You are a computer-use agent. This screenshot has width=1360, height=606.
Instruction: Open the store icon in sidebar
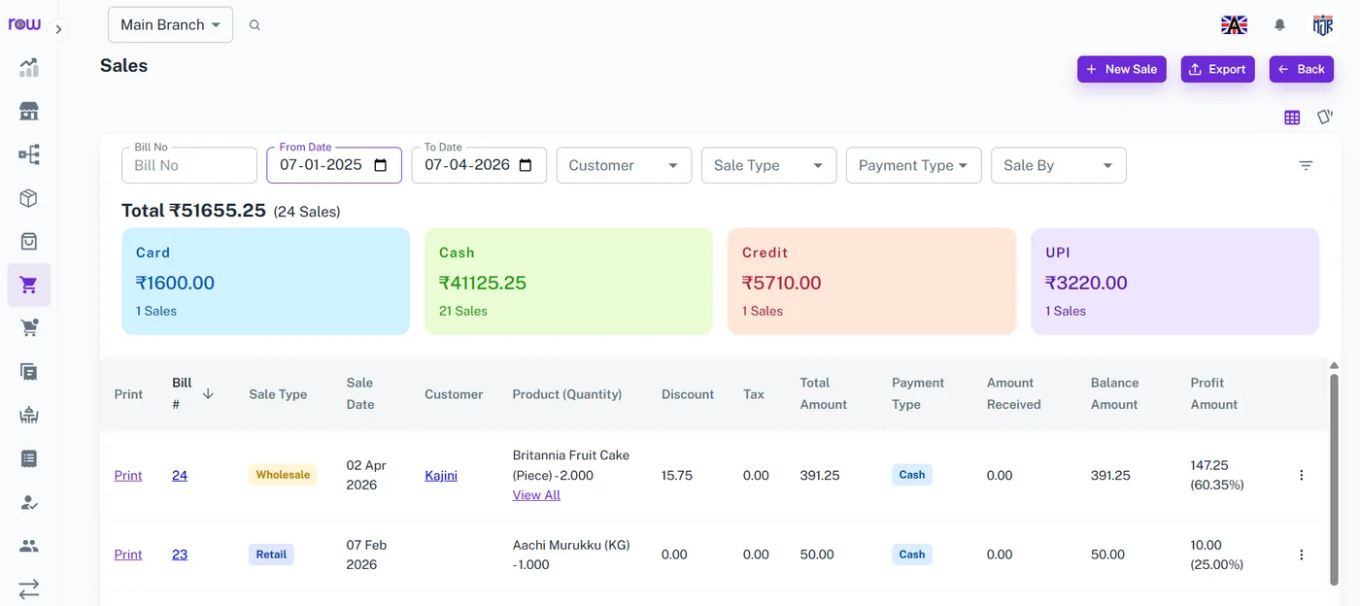point(29,111)
